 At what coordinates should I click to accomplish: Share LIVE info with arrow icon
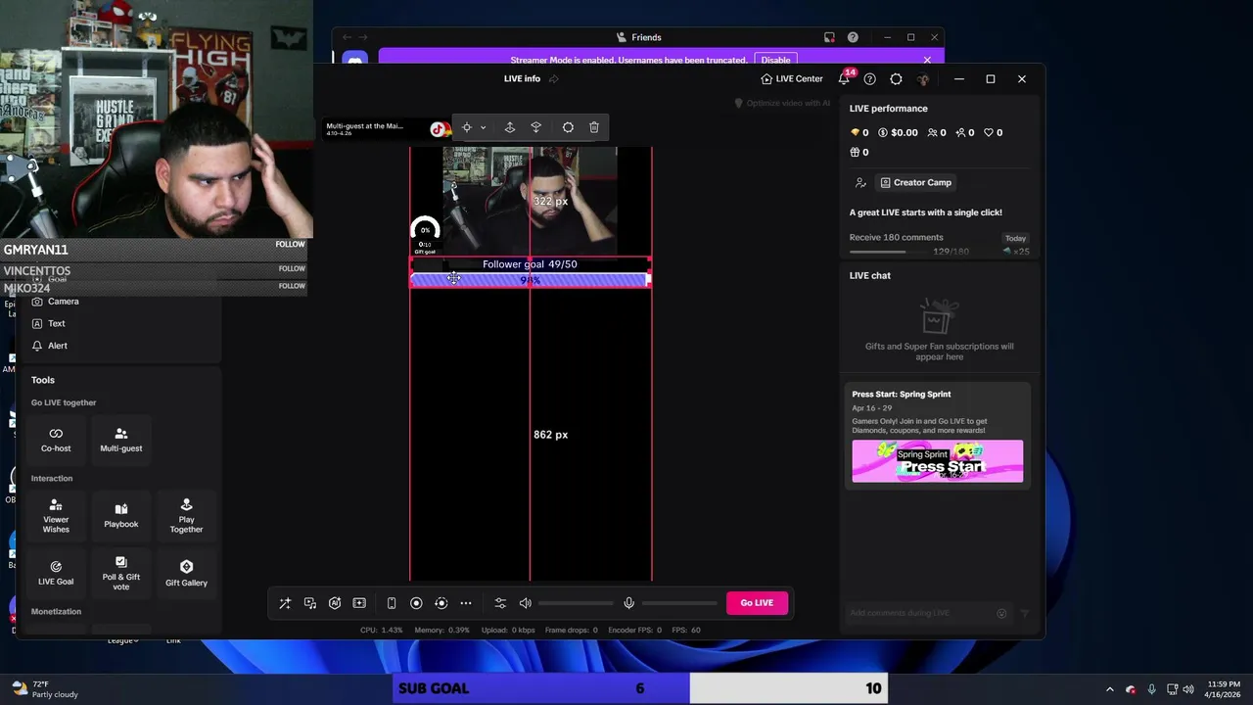554,78
